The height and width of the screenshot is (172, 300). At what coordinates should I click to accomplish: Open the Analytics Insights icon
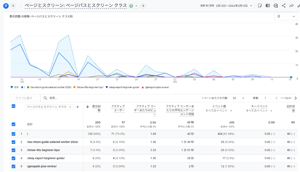tap(276, 5)
